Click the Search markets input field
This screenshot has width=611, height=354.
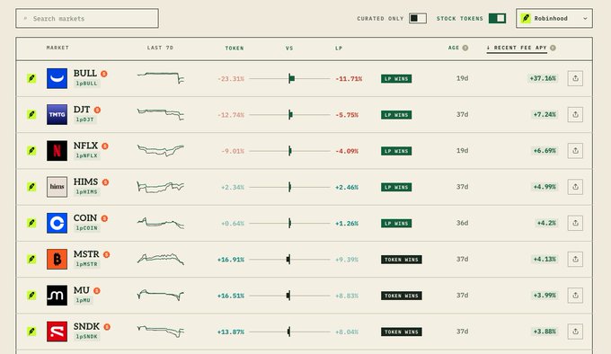[87, 18]
